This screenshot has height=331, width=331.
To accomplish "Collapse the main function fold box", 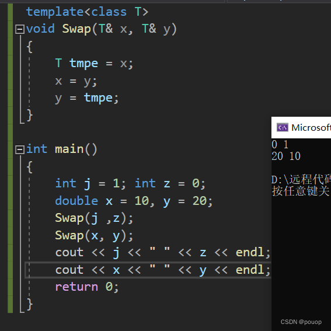I will [x=20, y=149].
